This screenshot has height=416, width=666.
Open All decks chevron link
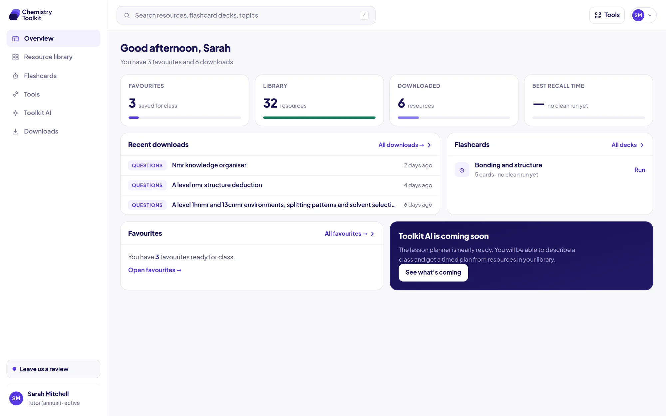[x=642, y=145]
